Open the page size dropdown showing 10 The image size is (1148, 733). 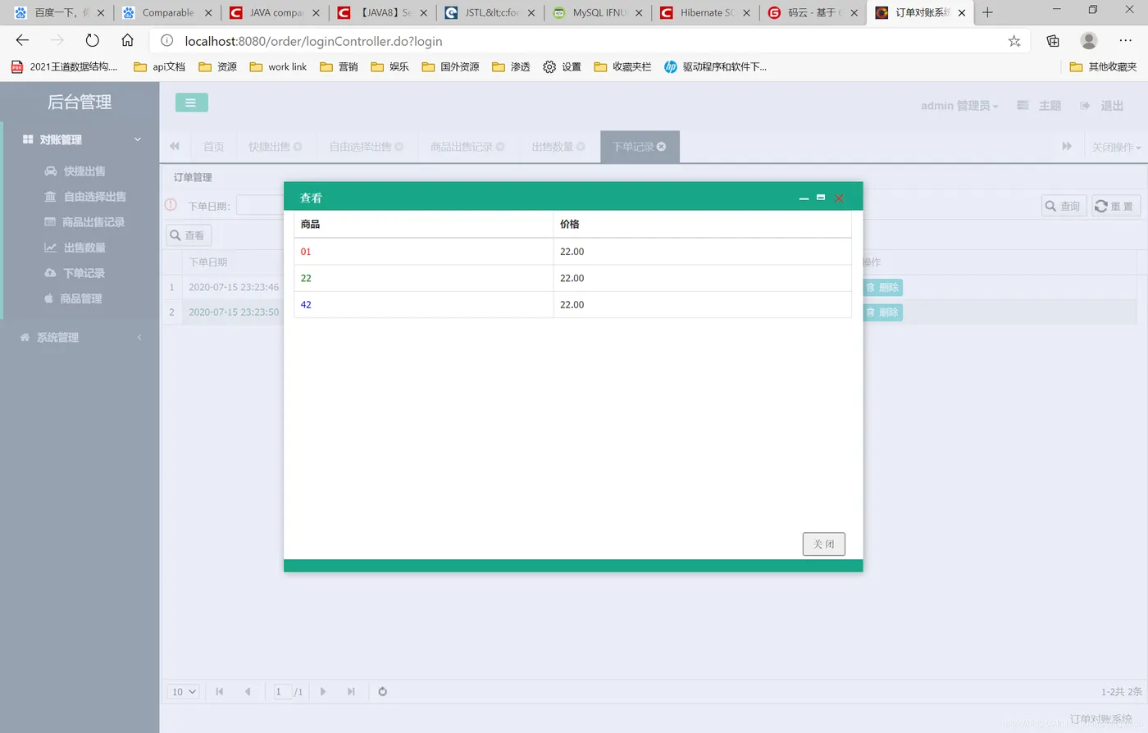tap(183, 692)
